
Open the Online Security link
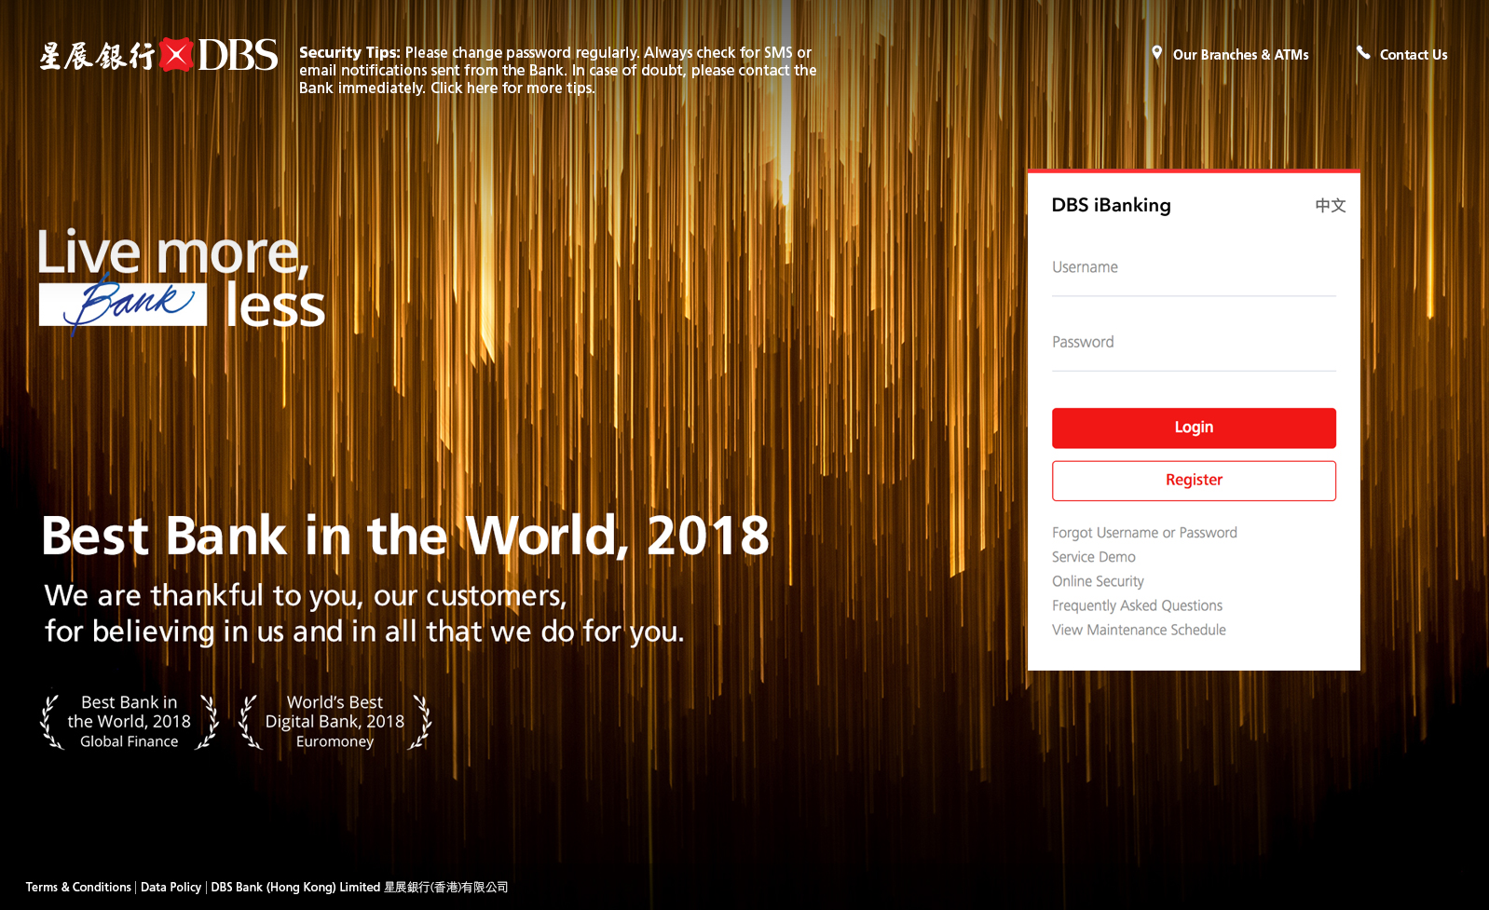1098,581
